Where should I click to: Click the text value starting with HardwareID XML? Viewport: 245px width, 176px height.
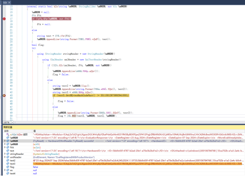[138, 151]
